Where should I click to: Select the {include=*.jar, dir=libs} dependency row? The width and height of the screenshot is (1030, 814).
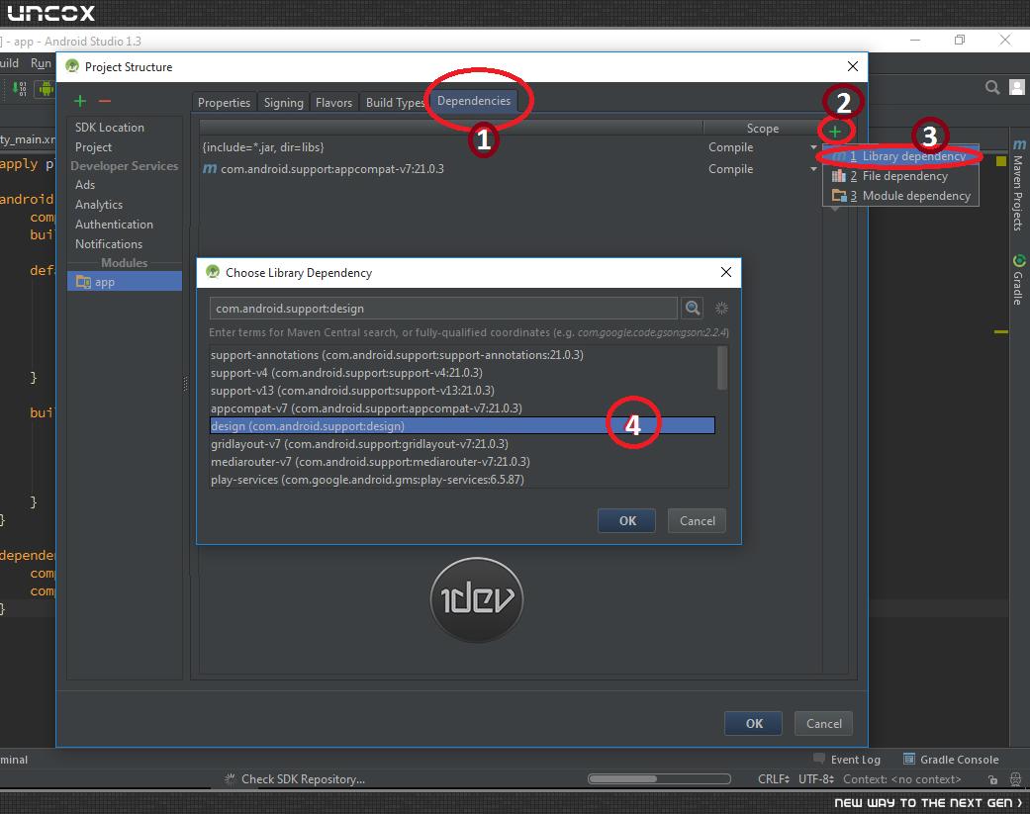510,147
